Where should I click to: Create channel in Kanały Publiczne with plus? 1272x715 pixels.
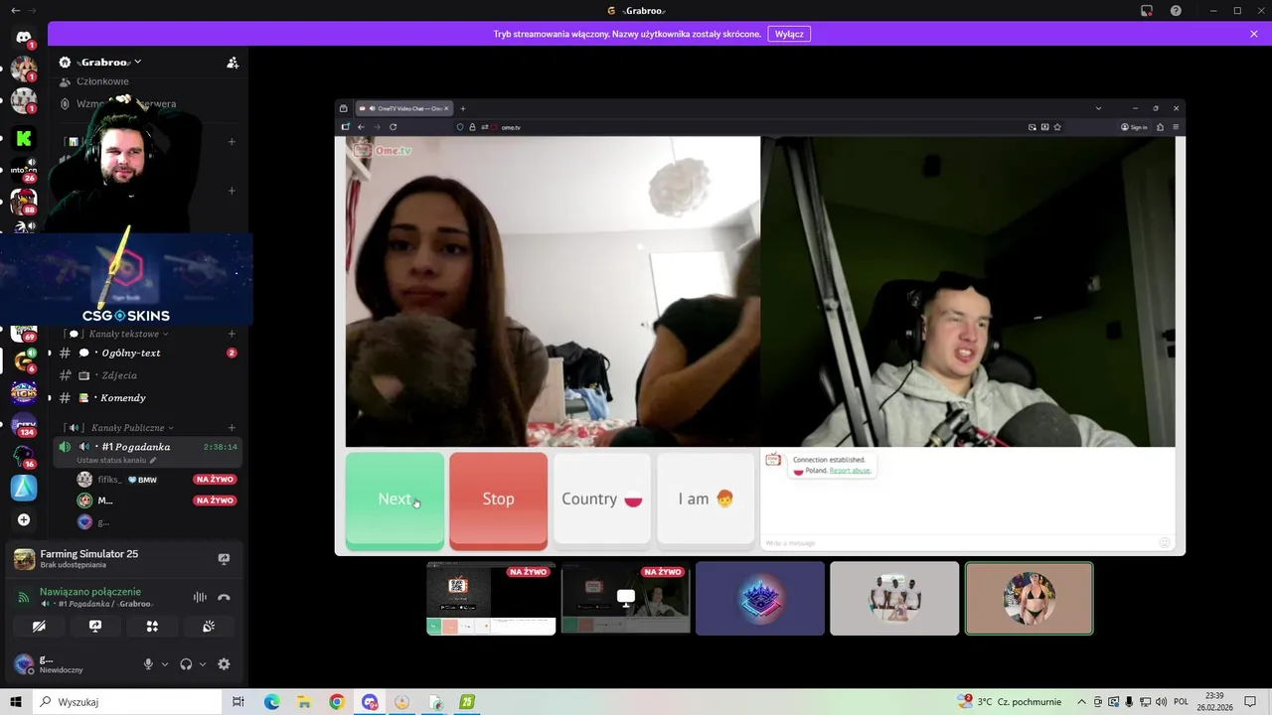point(232,428)
